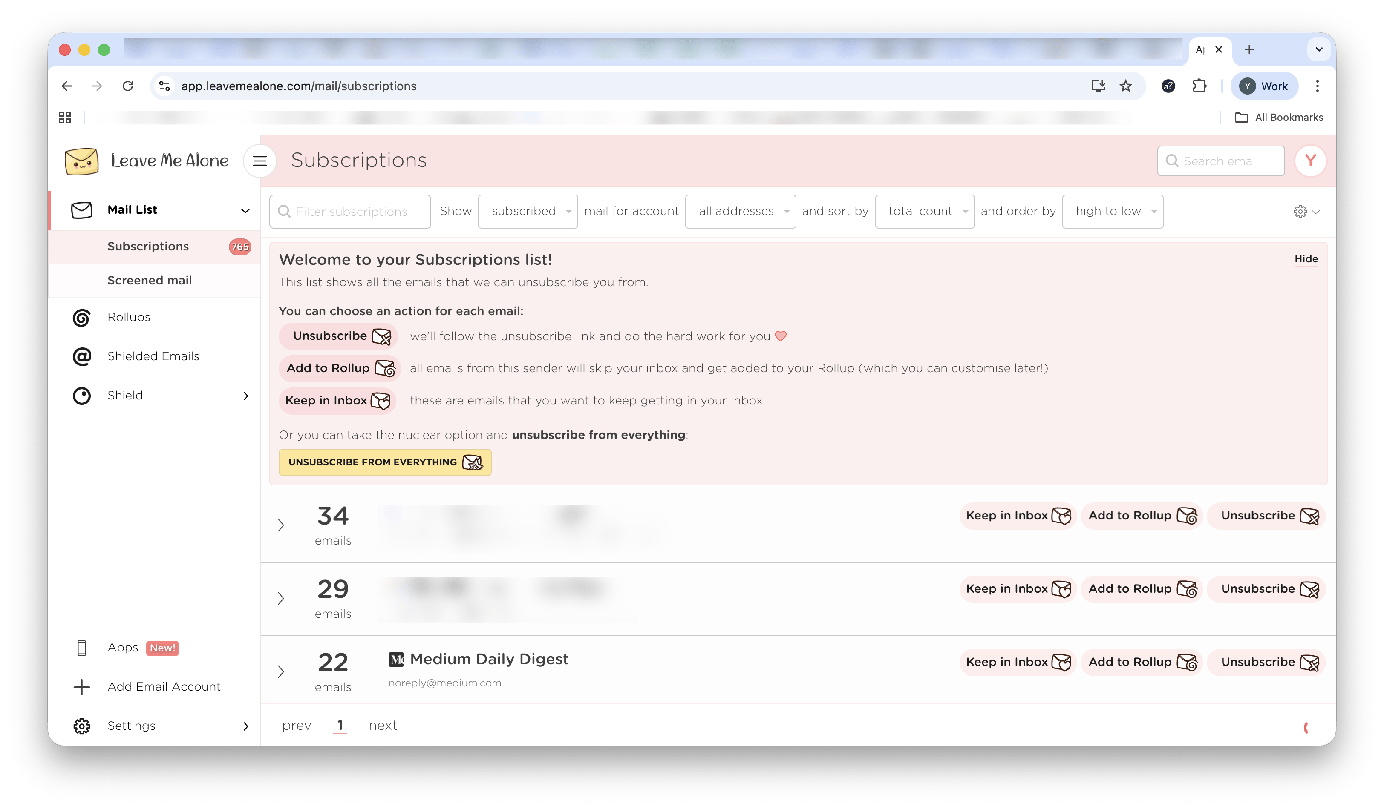Viewport: 1384px width, 809px height.
Task: Open the Rollups spiral icon in the sidebar
Action: point(82,318)
